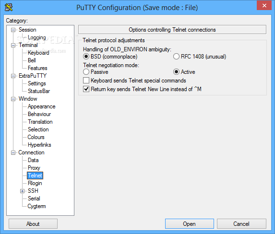Click the Telnet protocol adjustments group label
This screenshot has height=234, width=275.
(114, 40)
